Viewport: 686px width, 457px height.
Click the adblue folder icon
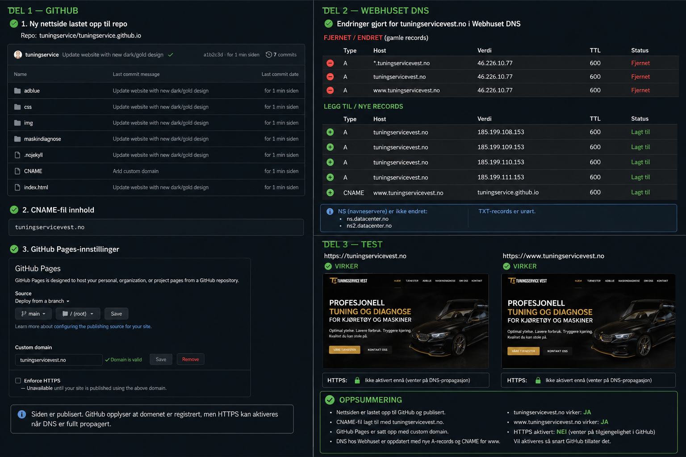click(x=17, y=91)
